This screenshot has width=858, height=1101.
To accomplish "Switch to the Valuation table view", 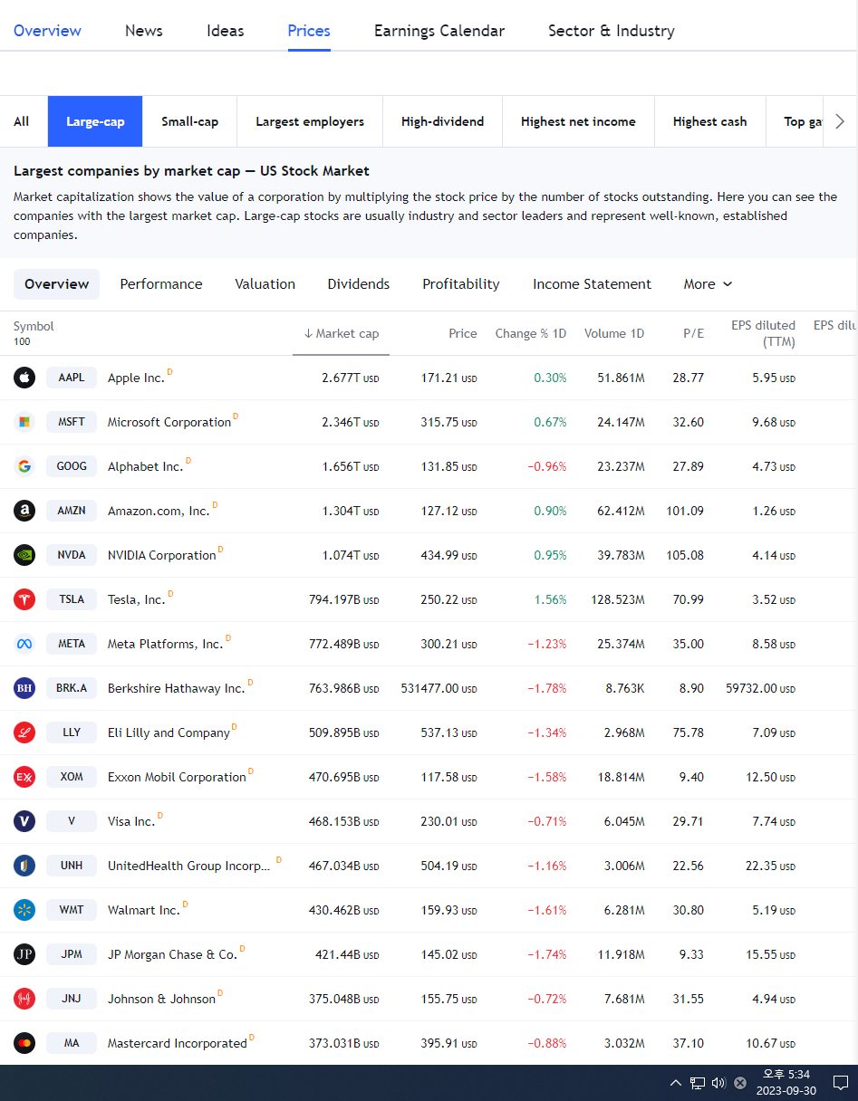I will point(265,284).
